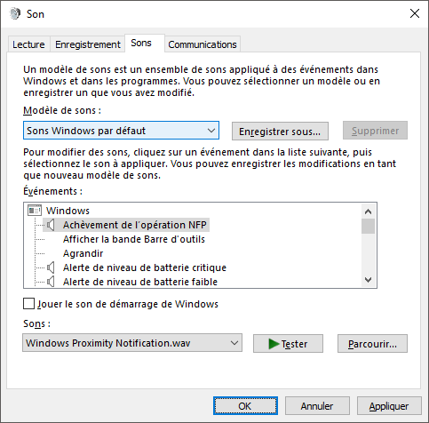Select Afficher la bande Barre d'outils event
Viewport: 429px width, 423px height.
pyautogui.click(x=134, y=239)
